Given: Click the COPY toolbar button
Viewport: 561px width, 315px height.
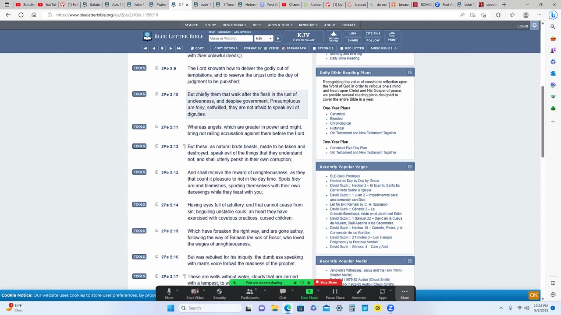Looking at the screenshot, I should tap(197, 48).
